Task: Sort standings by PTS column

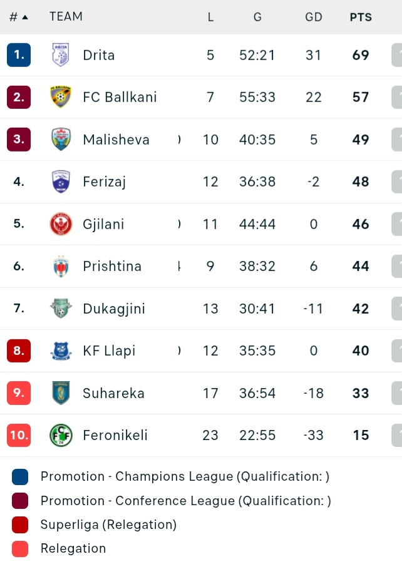Action: tap(361, 17)
